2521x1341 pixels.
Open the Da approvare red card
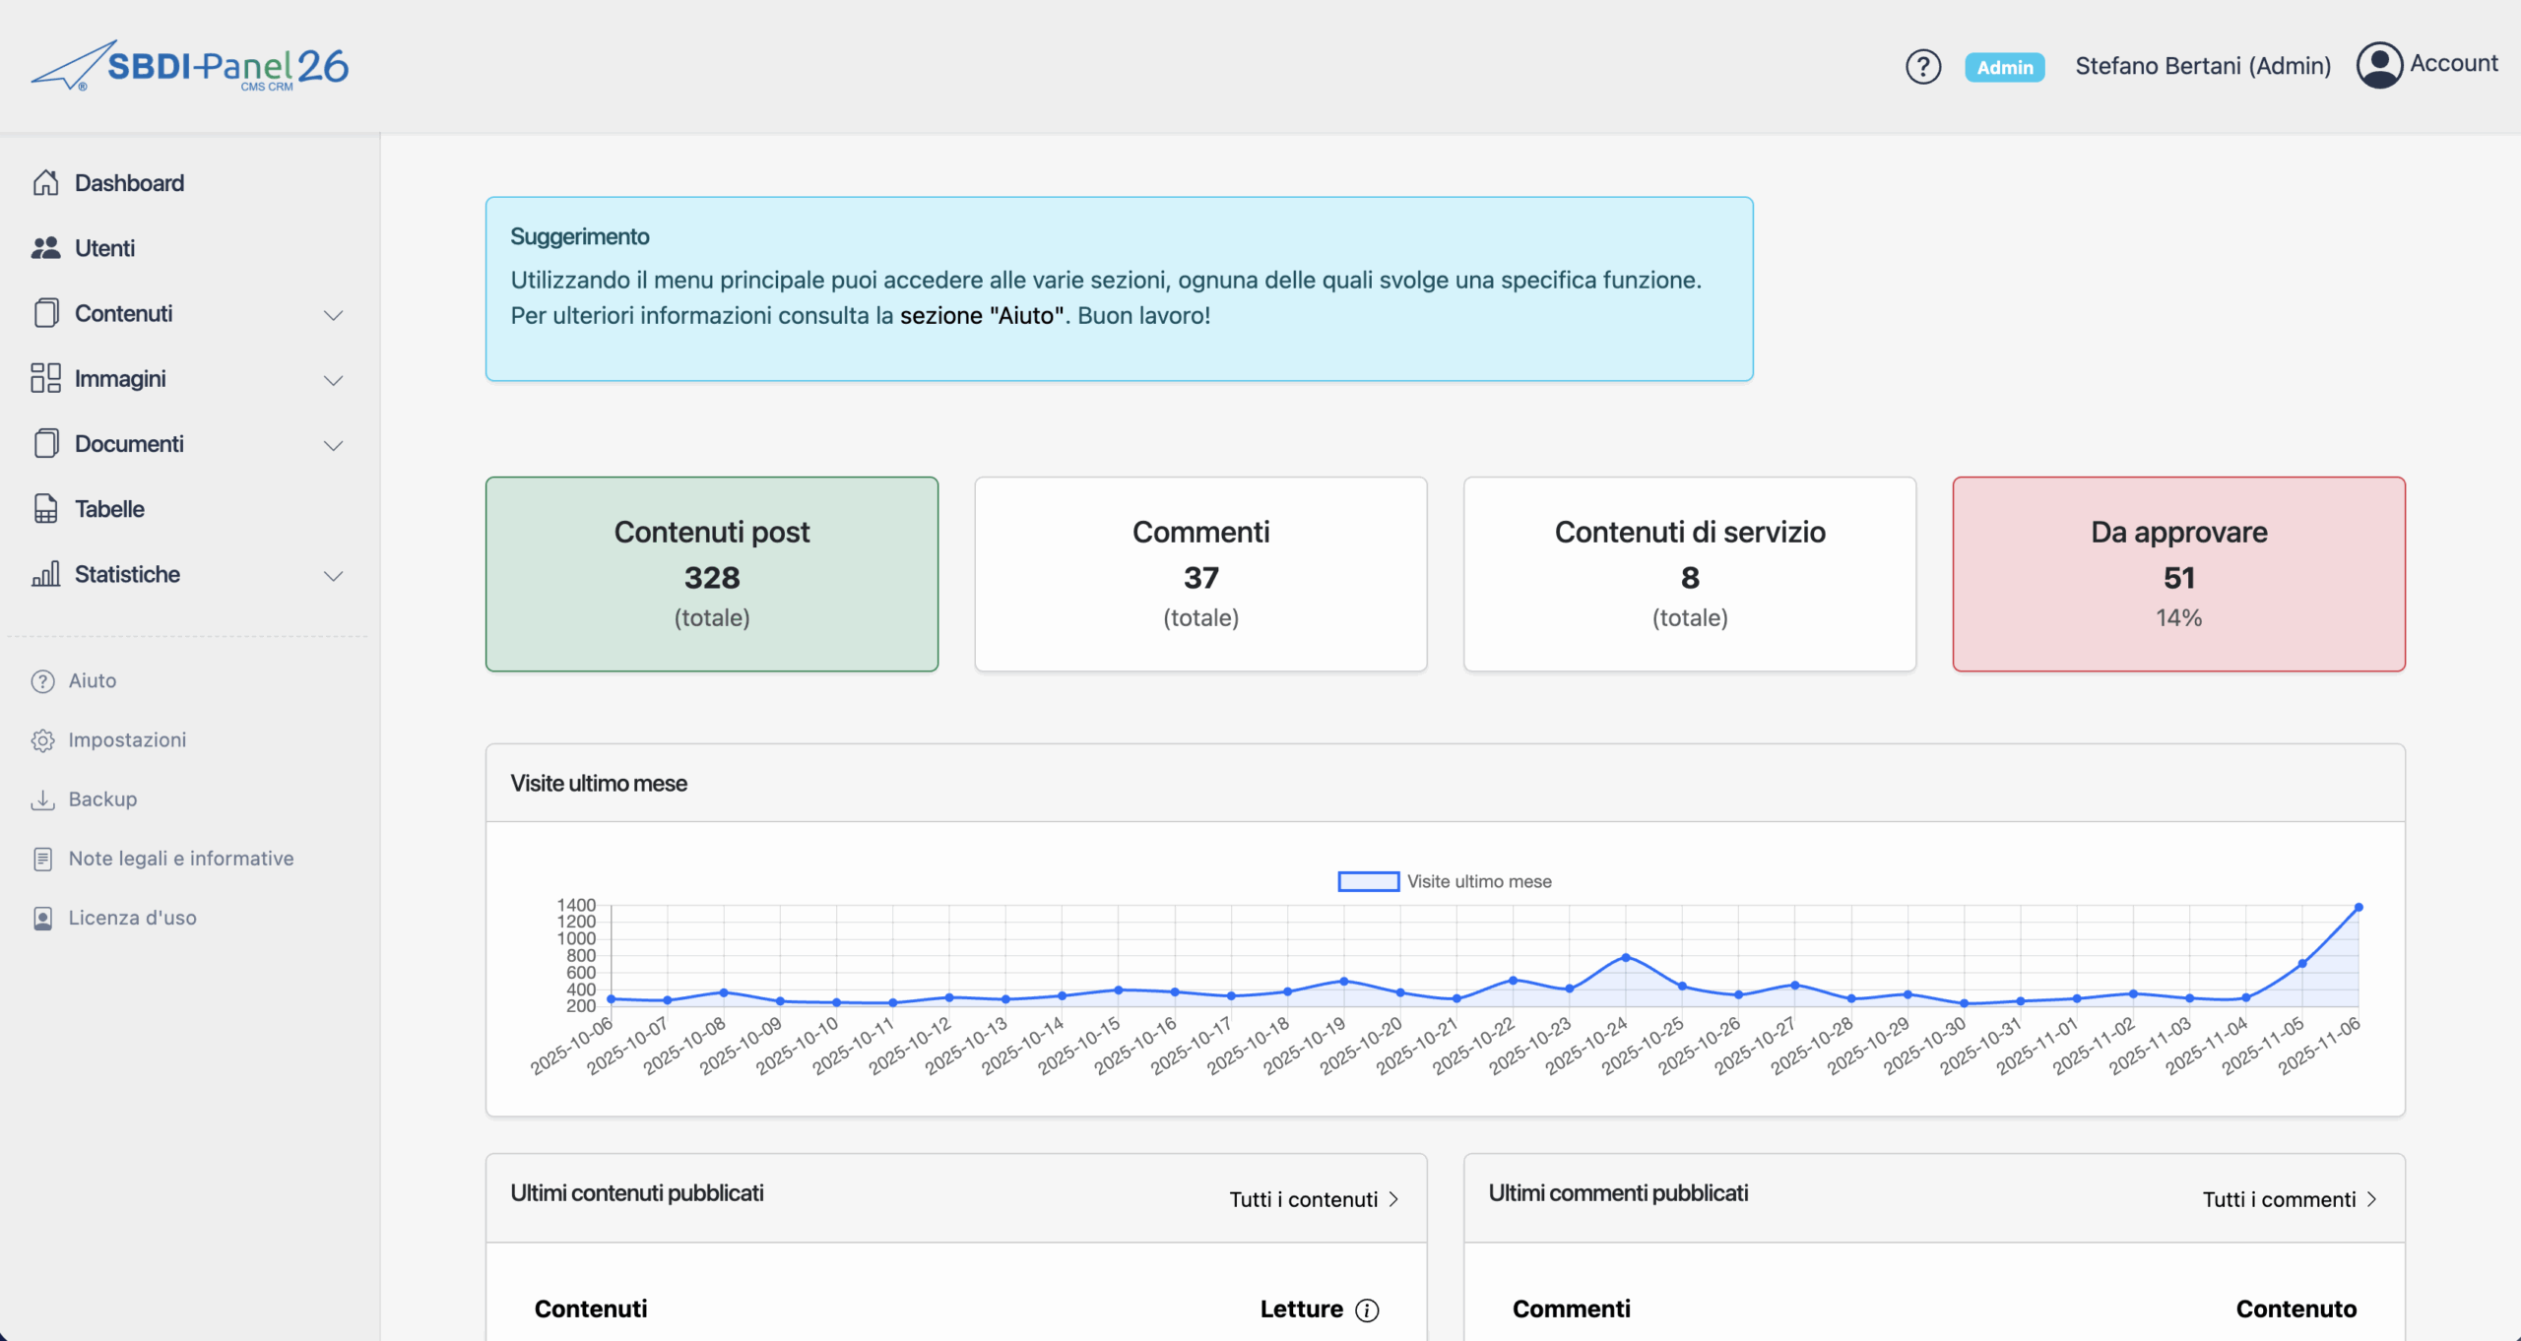pyautogui.click(x=2177, y=574)
